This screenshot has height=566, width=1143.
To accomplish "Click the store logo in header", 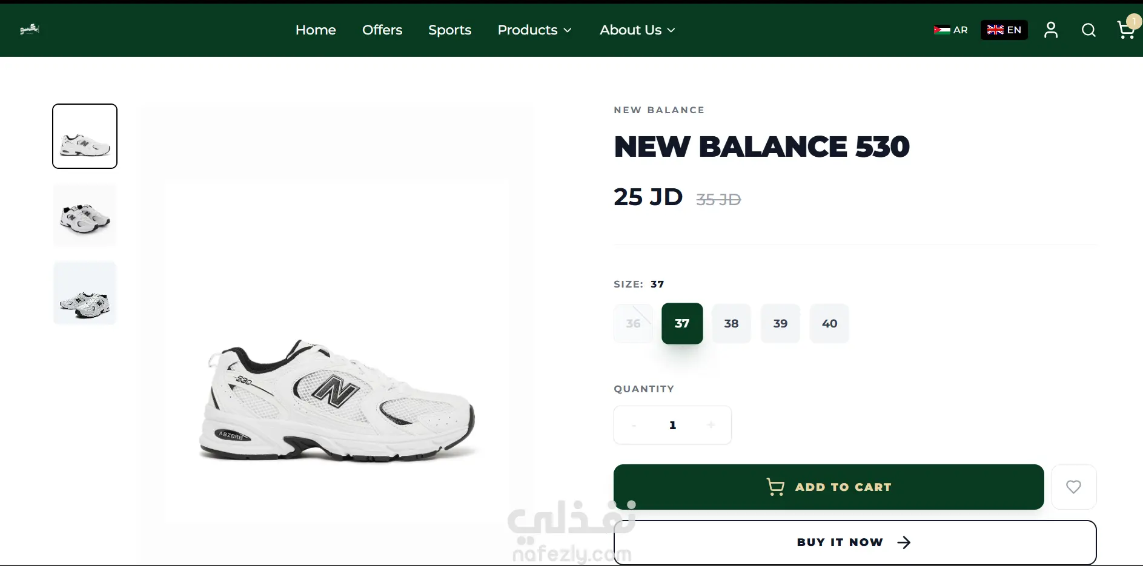I will click(x=29, y=29).
